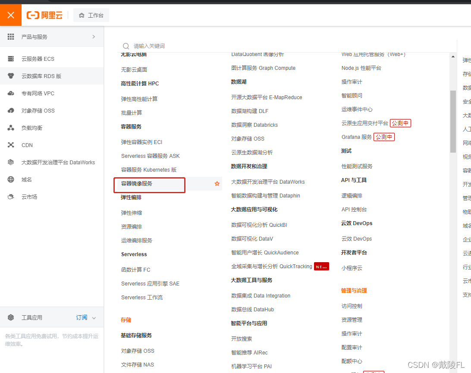Click the 工具应用 cube icon
Image resolution: width=471 pixels, height=373 pixels.
11,317
